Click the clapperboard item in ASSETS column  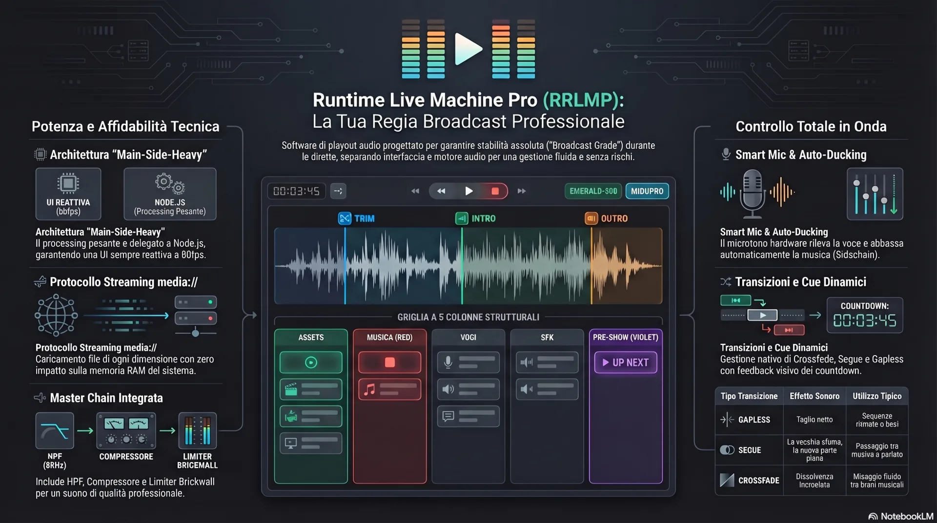311,389
